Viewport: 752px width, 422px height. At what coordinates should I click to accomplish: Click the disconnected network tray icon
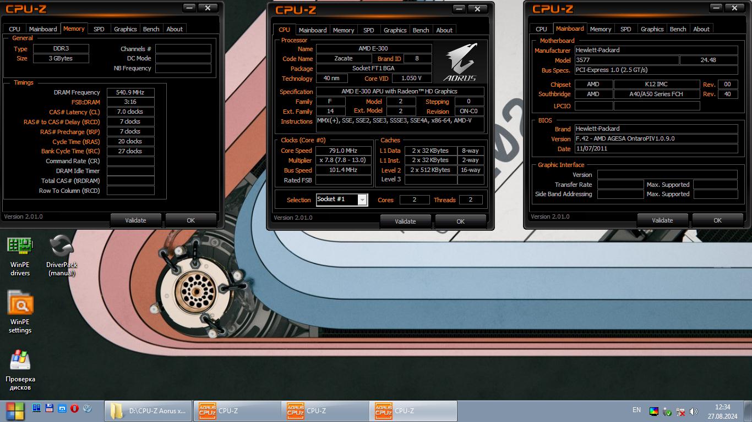(680, 412)
